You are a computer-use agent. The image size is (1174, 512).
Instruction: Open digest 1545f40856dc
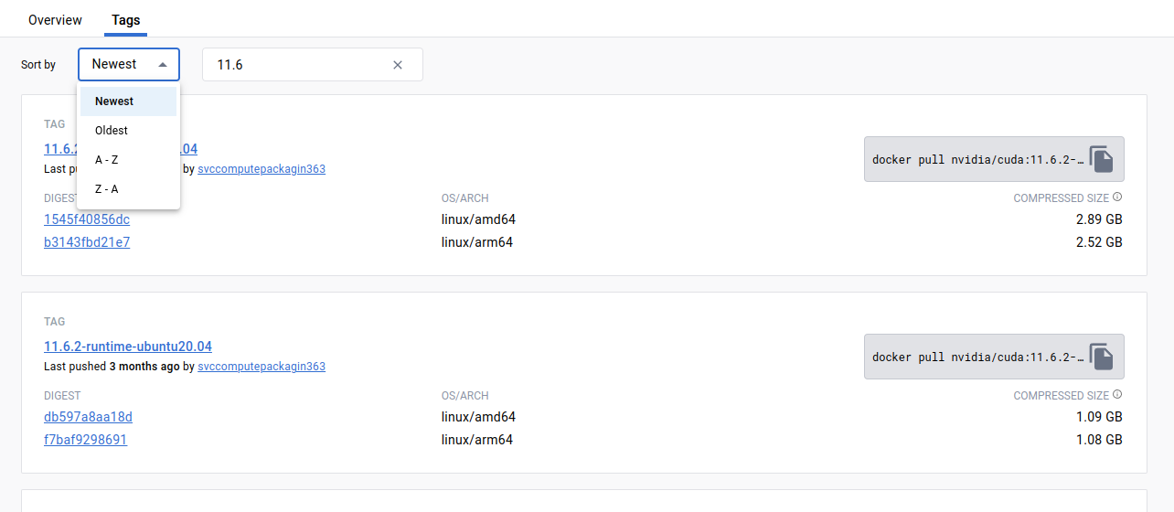[87, 219]
